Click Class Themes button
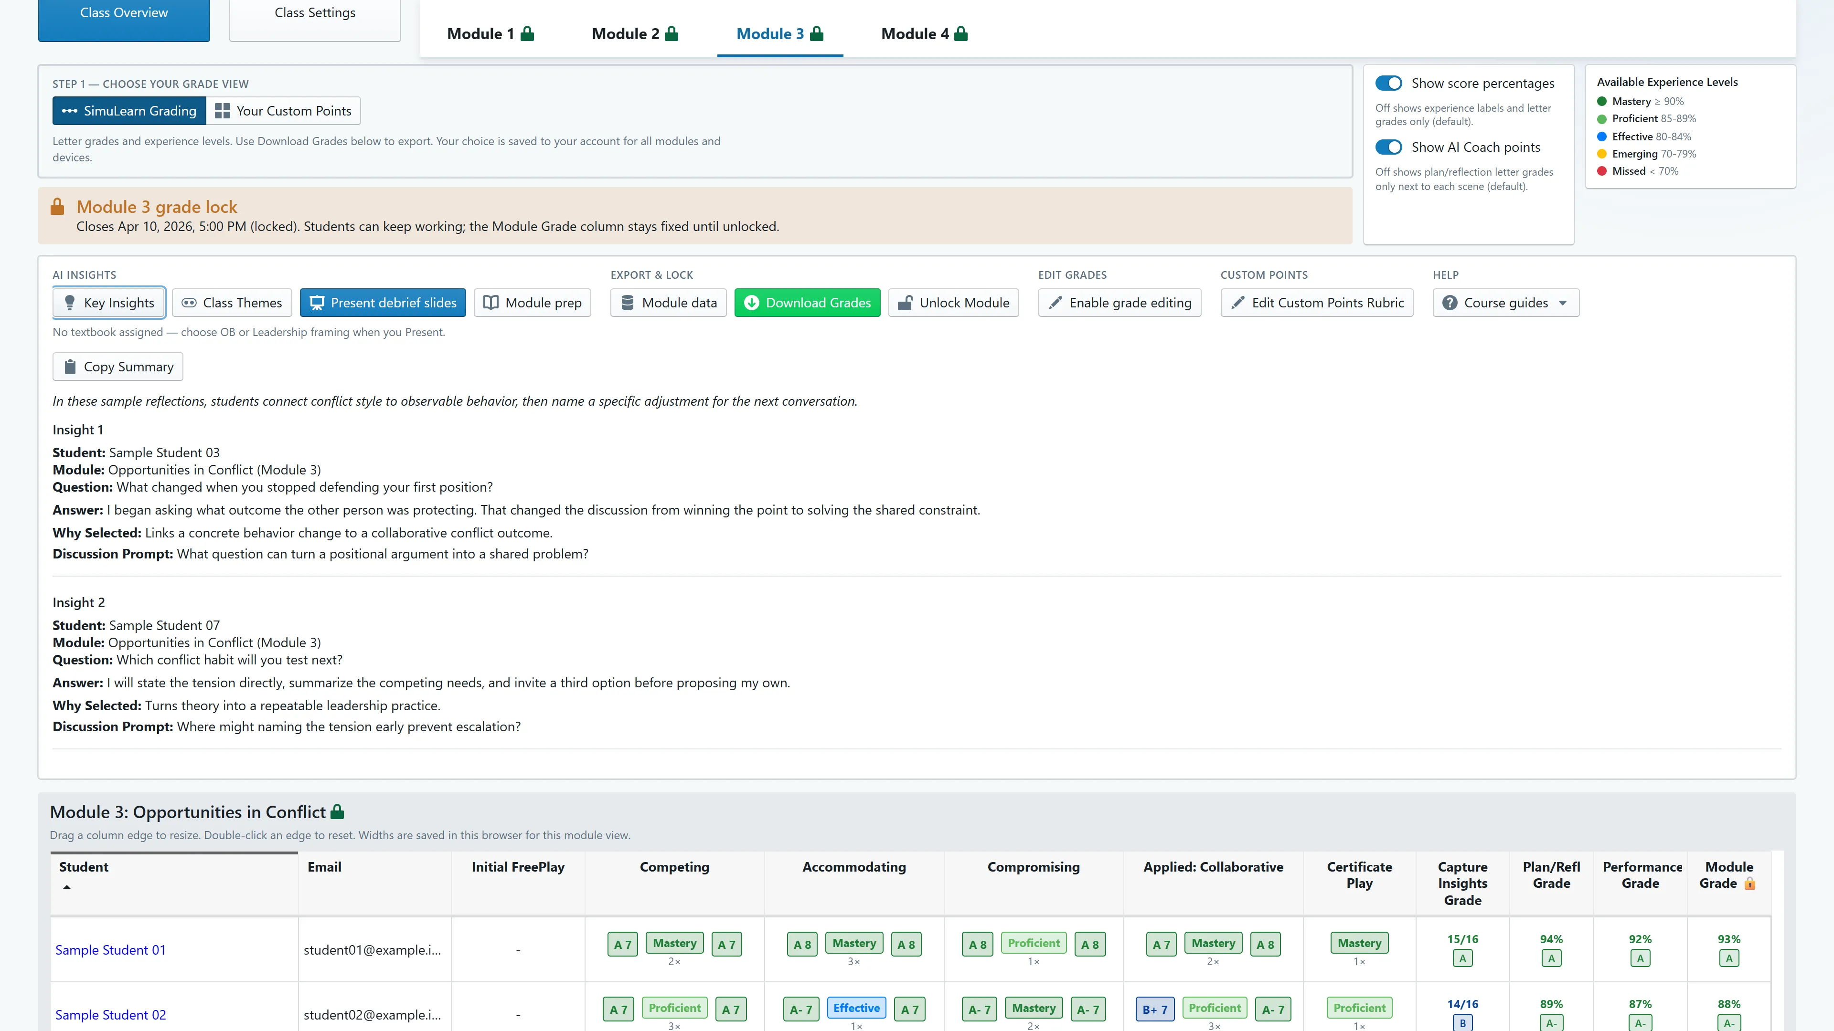Screen dimensions: 1834x1031 point(231,303)
